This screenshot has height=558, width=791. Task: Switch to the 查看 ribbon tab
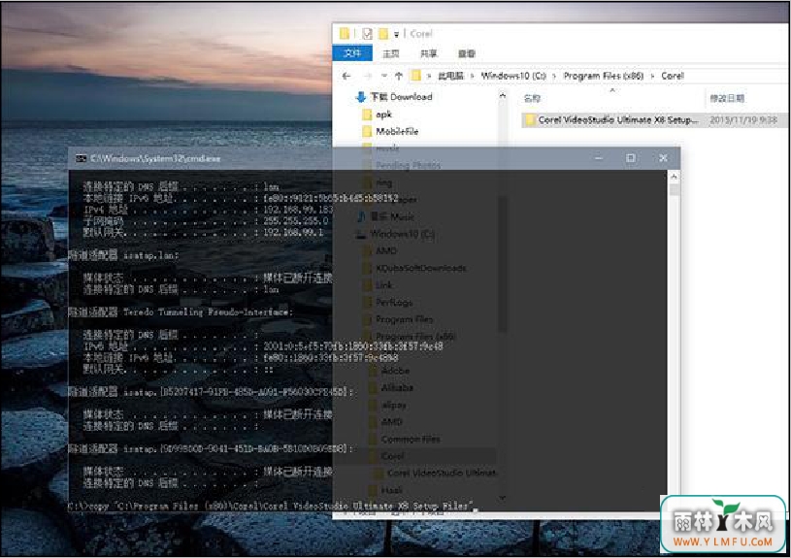click(x=467, y=53)
